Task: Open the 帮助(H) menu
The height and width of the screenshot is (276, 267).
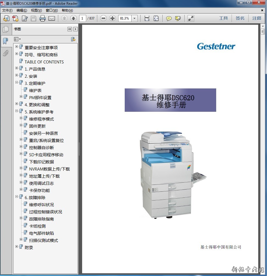Action: (x=67, y=10)
